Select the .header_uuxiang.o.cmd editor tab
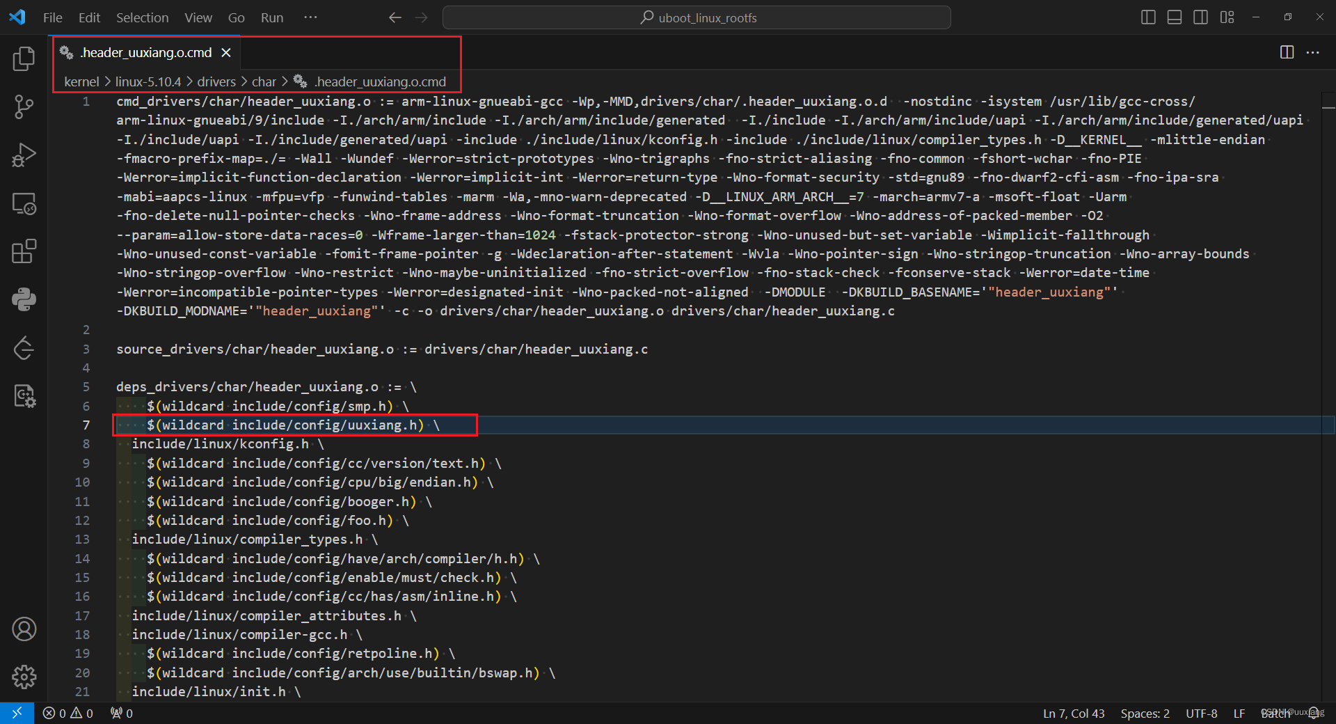 145,52
